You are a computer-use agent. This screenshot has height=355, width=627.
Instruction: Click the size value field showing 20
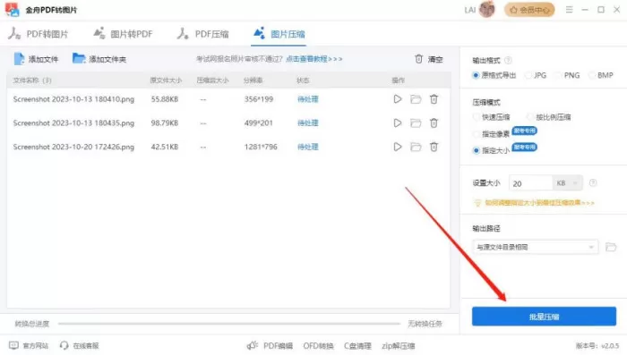click(x=530, y=183)
